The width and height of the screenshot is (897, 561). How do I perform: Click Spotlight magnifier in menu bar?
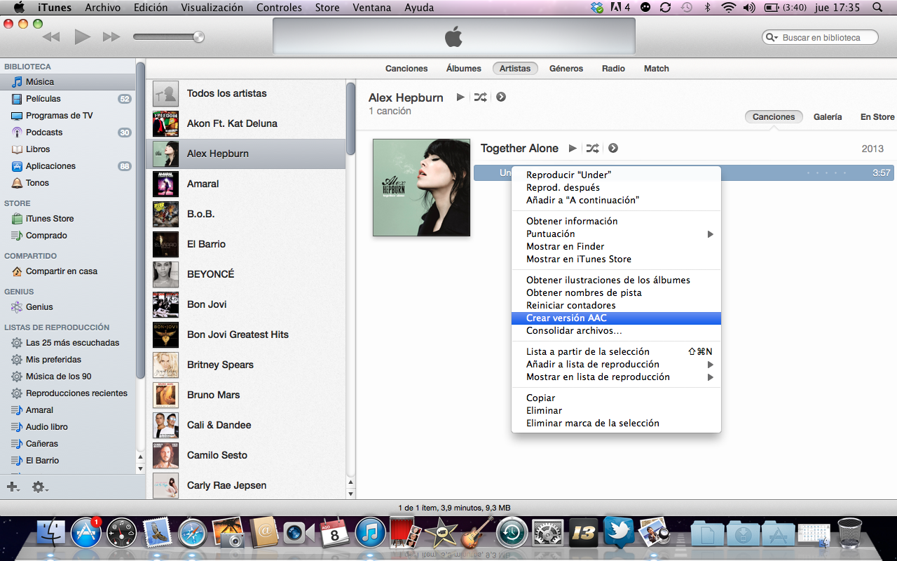point(878,8)
